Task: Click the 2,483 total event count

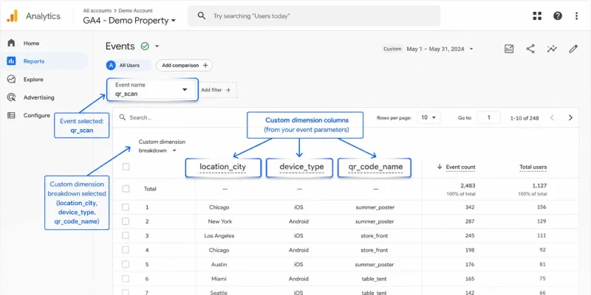Action: [x=468, y=186]
